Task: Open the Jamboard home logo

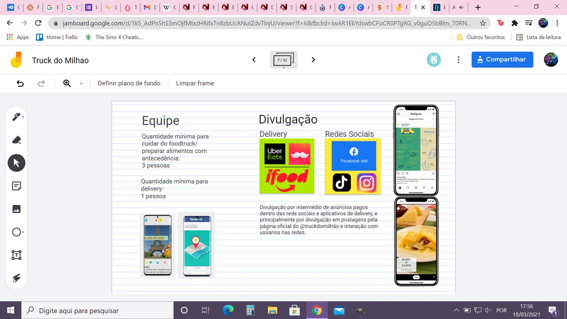Action: pyautogui.click(x=16, y=60)
